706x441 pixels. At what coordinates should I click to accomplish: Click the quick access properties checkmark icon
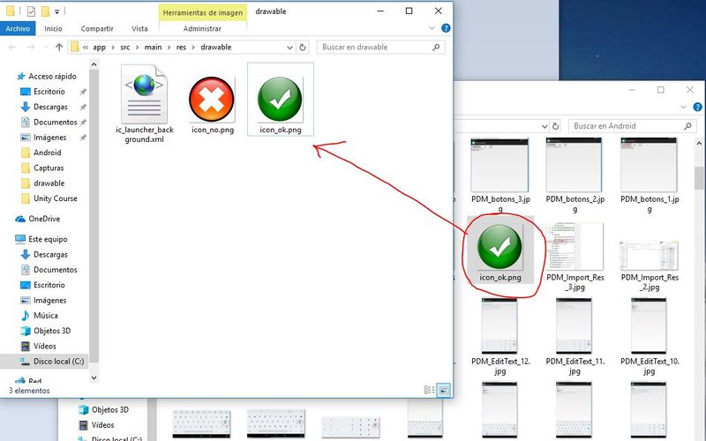31,11
